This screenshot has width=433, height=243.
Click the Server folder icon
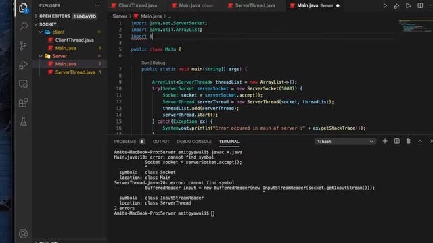click(47, 56)
